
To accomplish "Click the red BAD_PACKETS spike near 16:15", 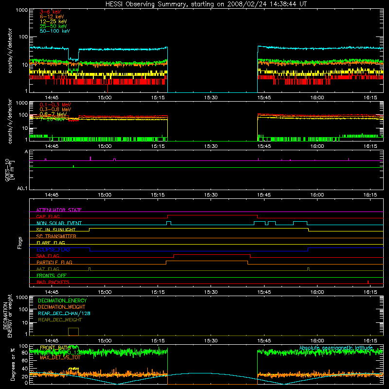I will [368, 282].
